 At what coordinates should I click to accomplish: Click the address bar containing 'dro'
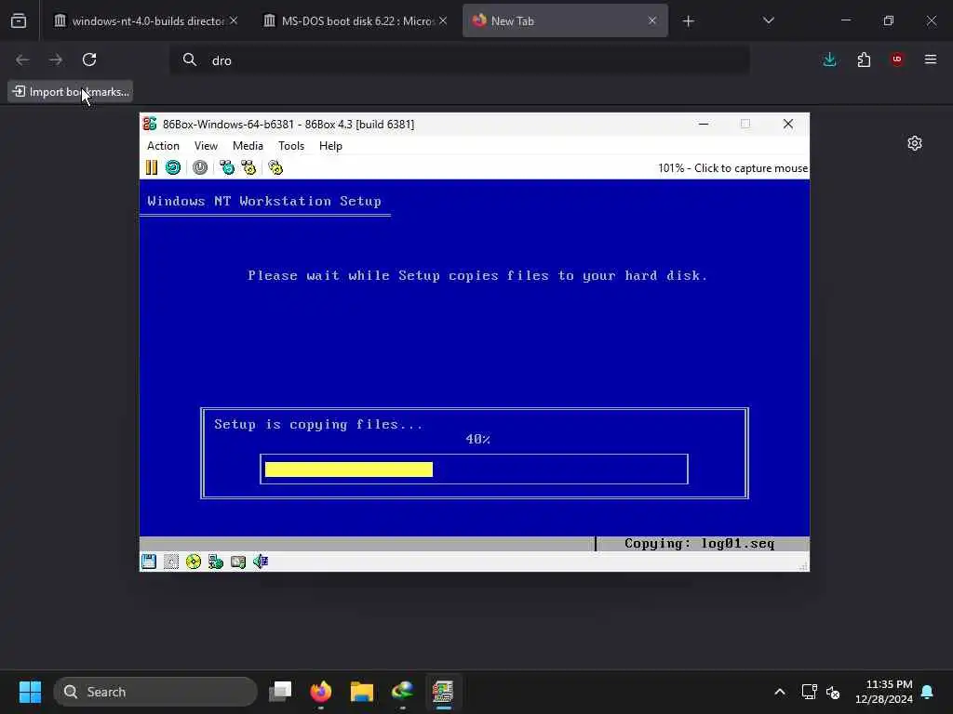[x=460, y=60]
